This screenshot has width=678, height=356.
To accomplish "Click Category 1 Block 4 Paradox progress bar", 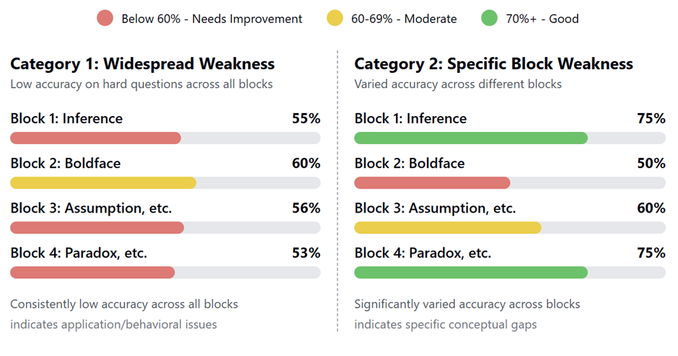I will pyautogui.click(x=92, y=272).
